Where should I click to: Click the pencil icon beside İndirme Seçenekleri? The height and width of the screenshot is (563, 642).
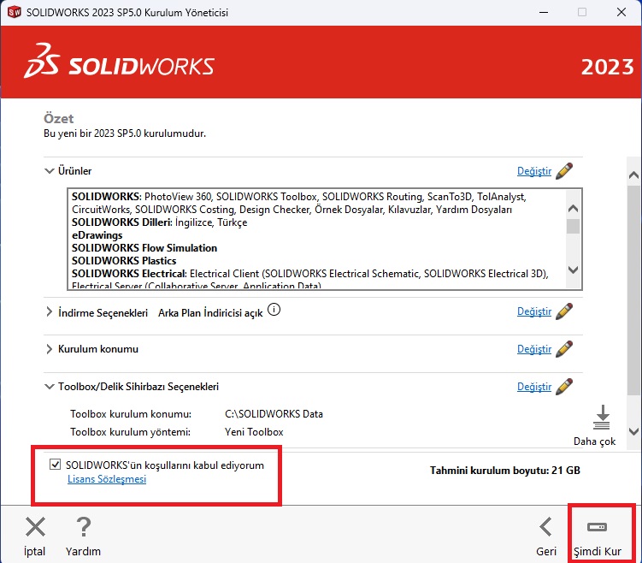[563, 311]
